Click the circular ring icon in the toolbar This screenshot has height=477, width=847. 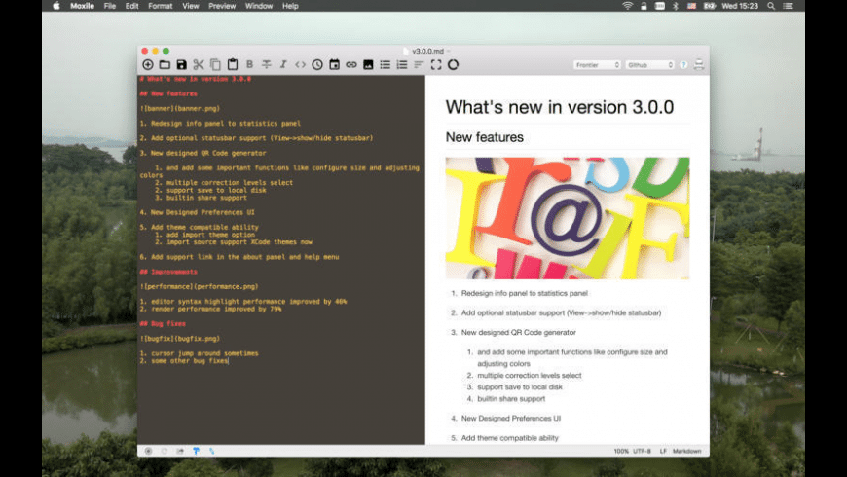(x=453, y=65)
